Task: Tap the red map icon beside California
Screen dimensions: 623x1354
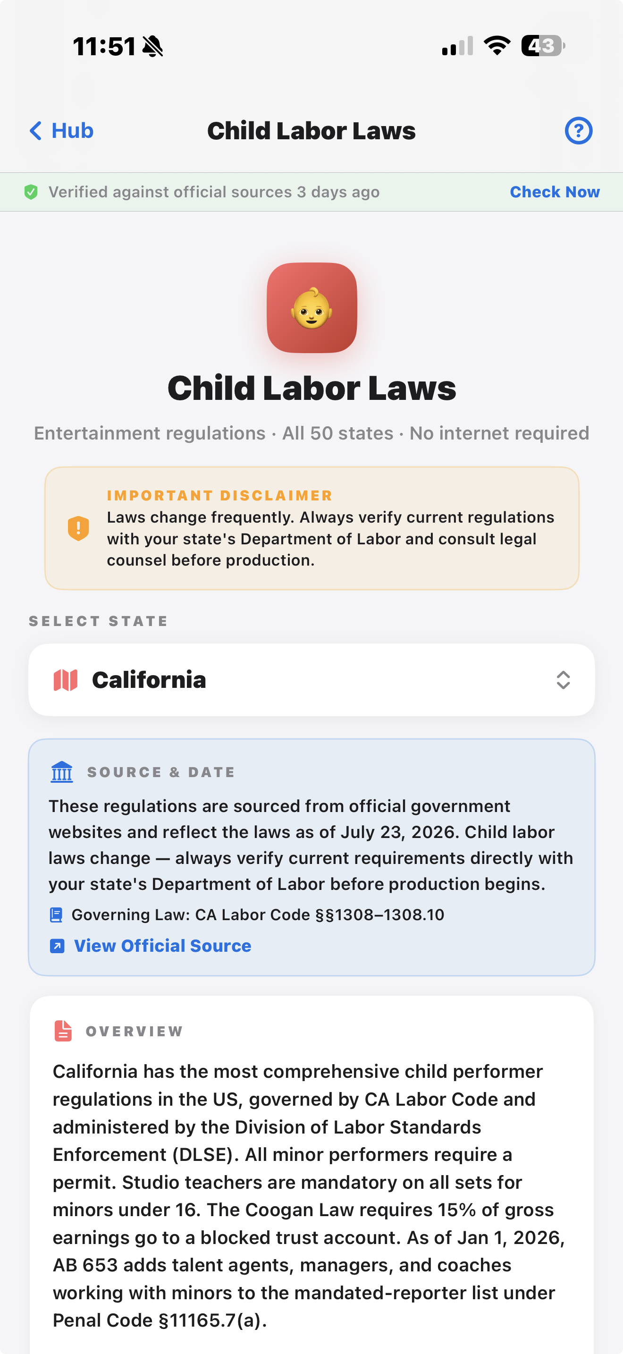Action: point(66,680)
